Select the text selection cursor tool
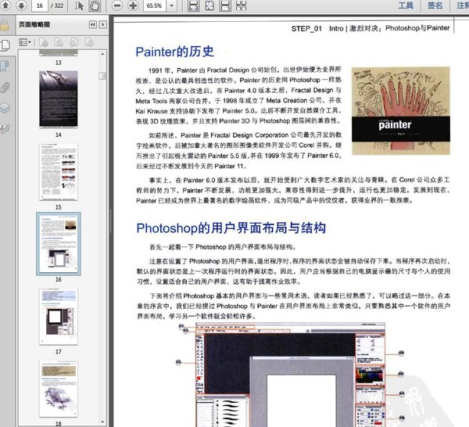Viewport: 469px width, 427px height. pos(81,6)
